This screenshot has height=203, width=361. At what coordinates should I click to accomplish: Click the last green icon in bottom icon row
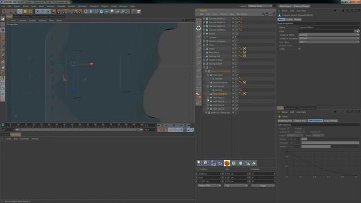pos(254,163)
